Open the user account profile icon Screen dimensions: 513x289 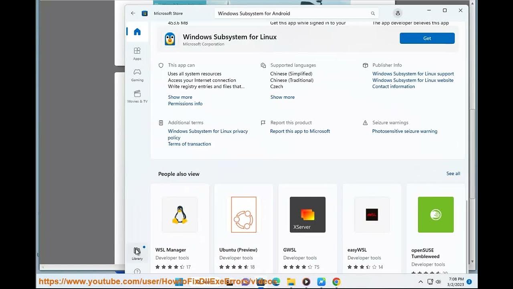[x=398, y=13]
